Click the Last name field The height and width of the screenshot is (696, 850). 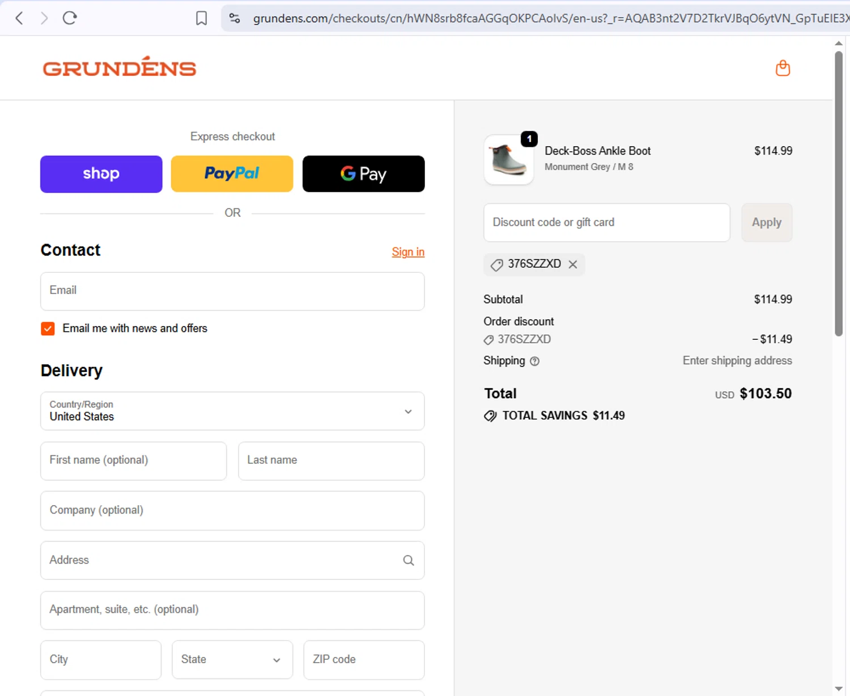[331, 461]
